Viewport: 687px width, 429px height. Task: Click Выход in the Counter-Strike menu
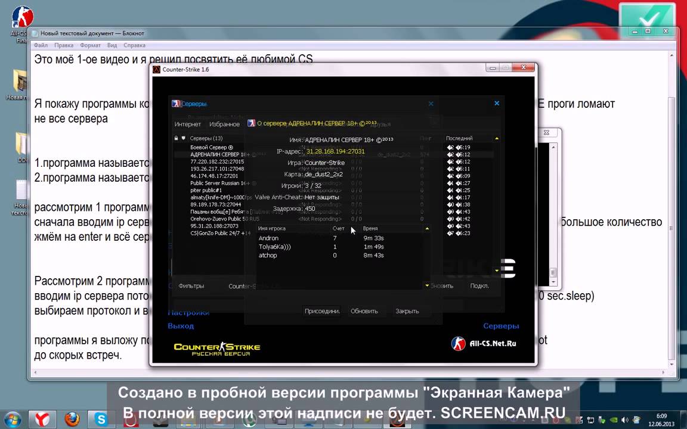181,326
